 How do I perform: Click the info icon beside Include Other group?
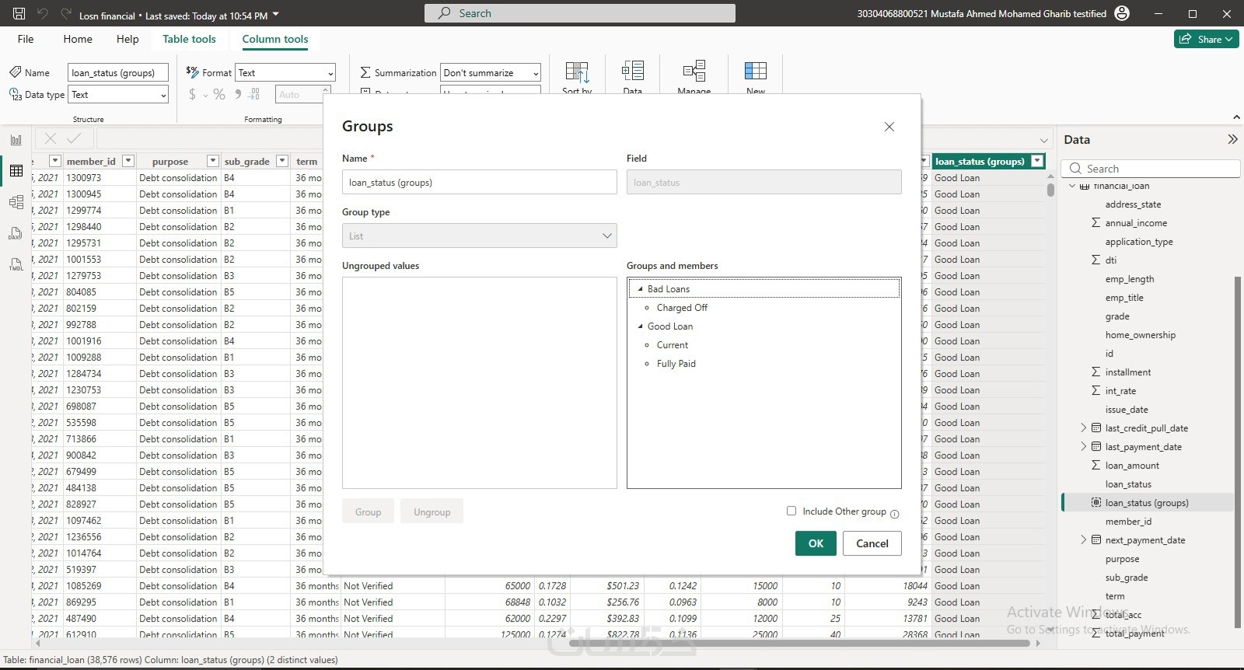point(894,514)
